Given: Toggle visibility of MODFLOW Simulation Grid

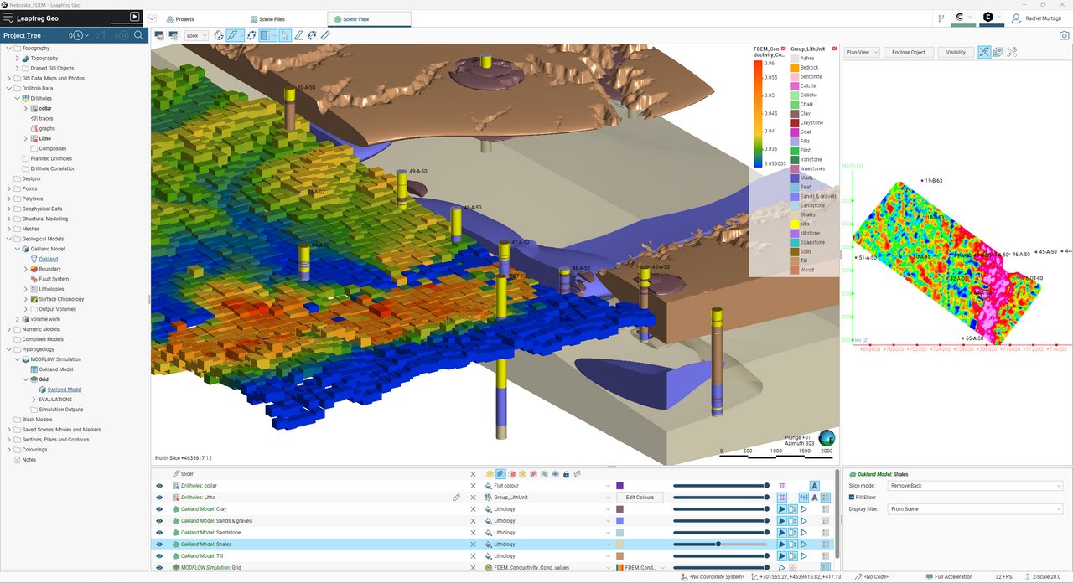Looking at the screenshot, I should click(158, 568).
